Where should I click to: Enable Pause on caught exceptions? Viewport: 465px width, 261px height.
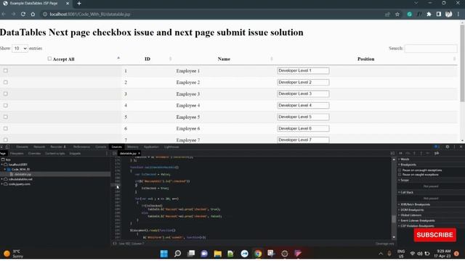400,175
